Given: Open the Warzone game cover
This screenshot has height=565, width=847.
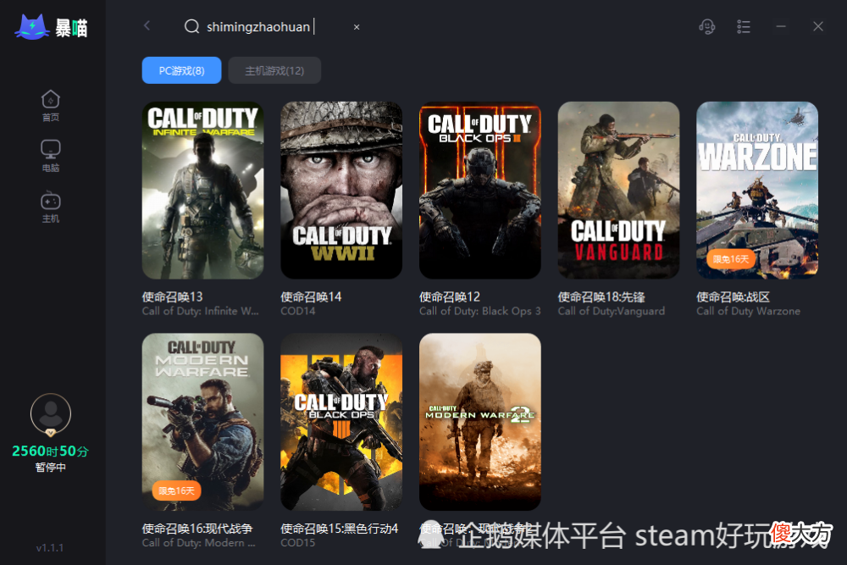Looking at the screenshot, I should (x=757, y=190).
